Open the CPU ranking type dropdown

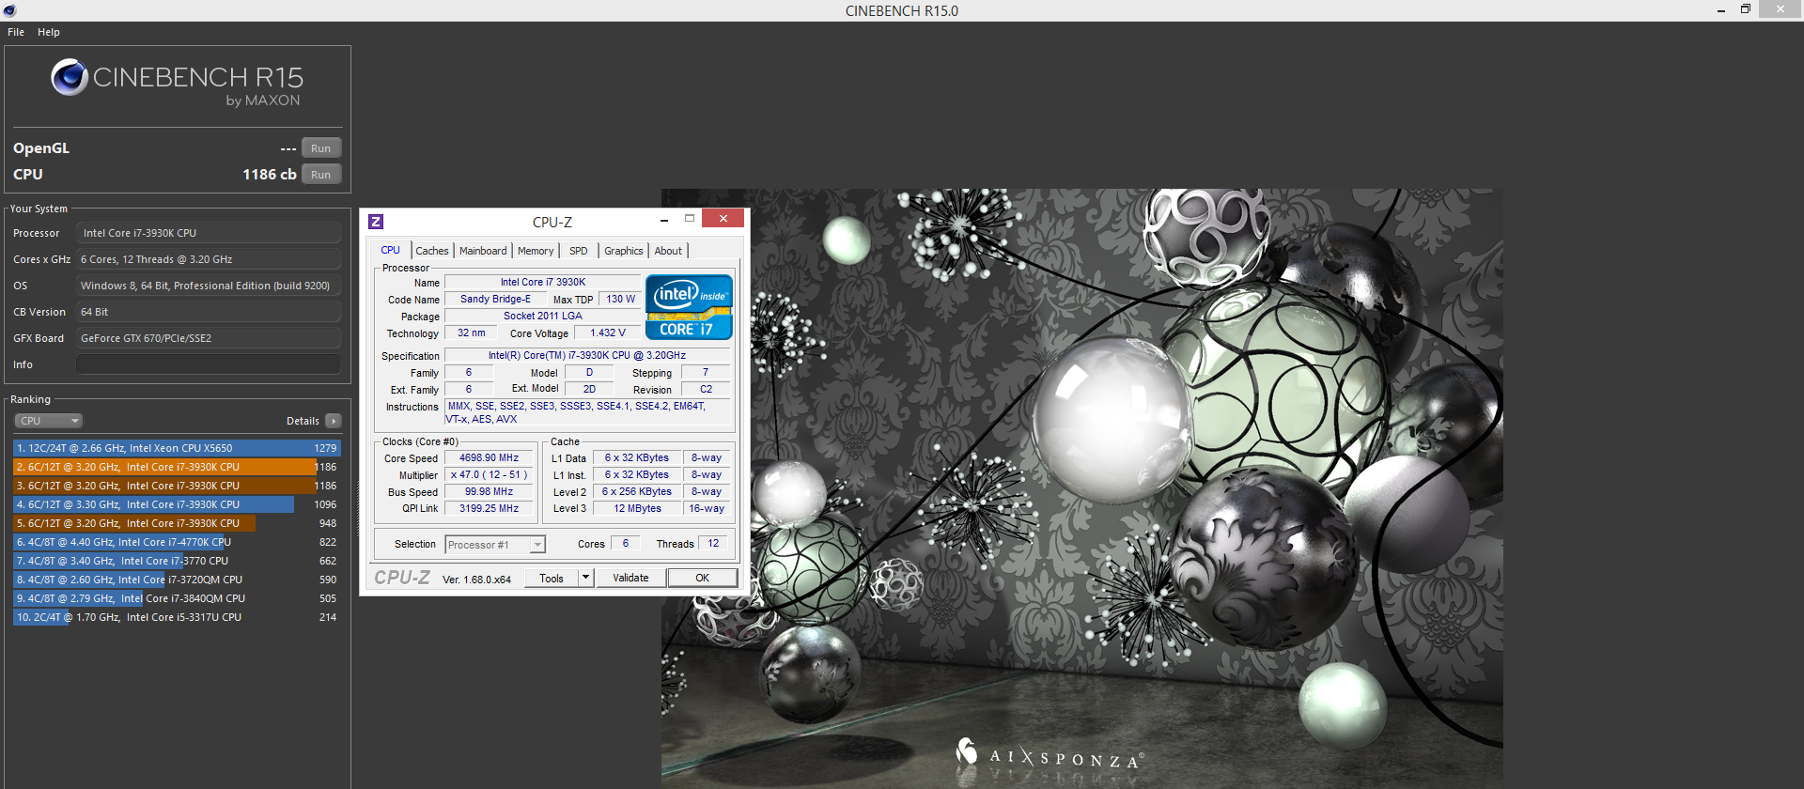point(49,421)
